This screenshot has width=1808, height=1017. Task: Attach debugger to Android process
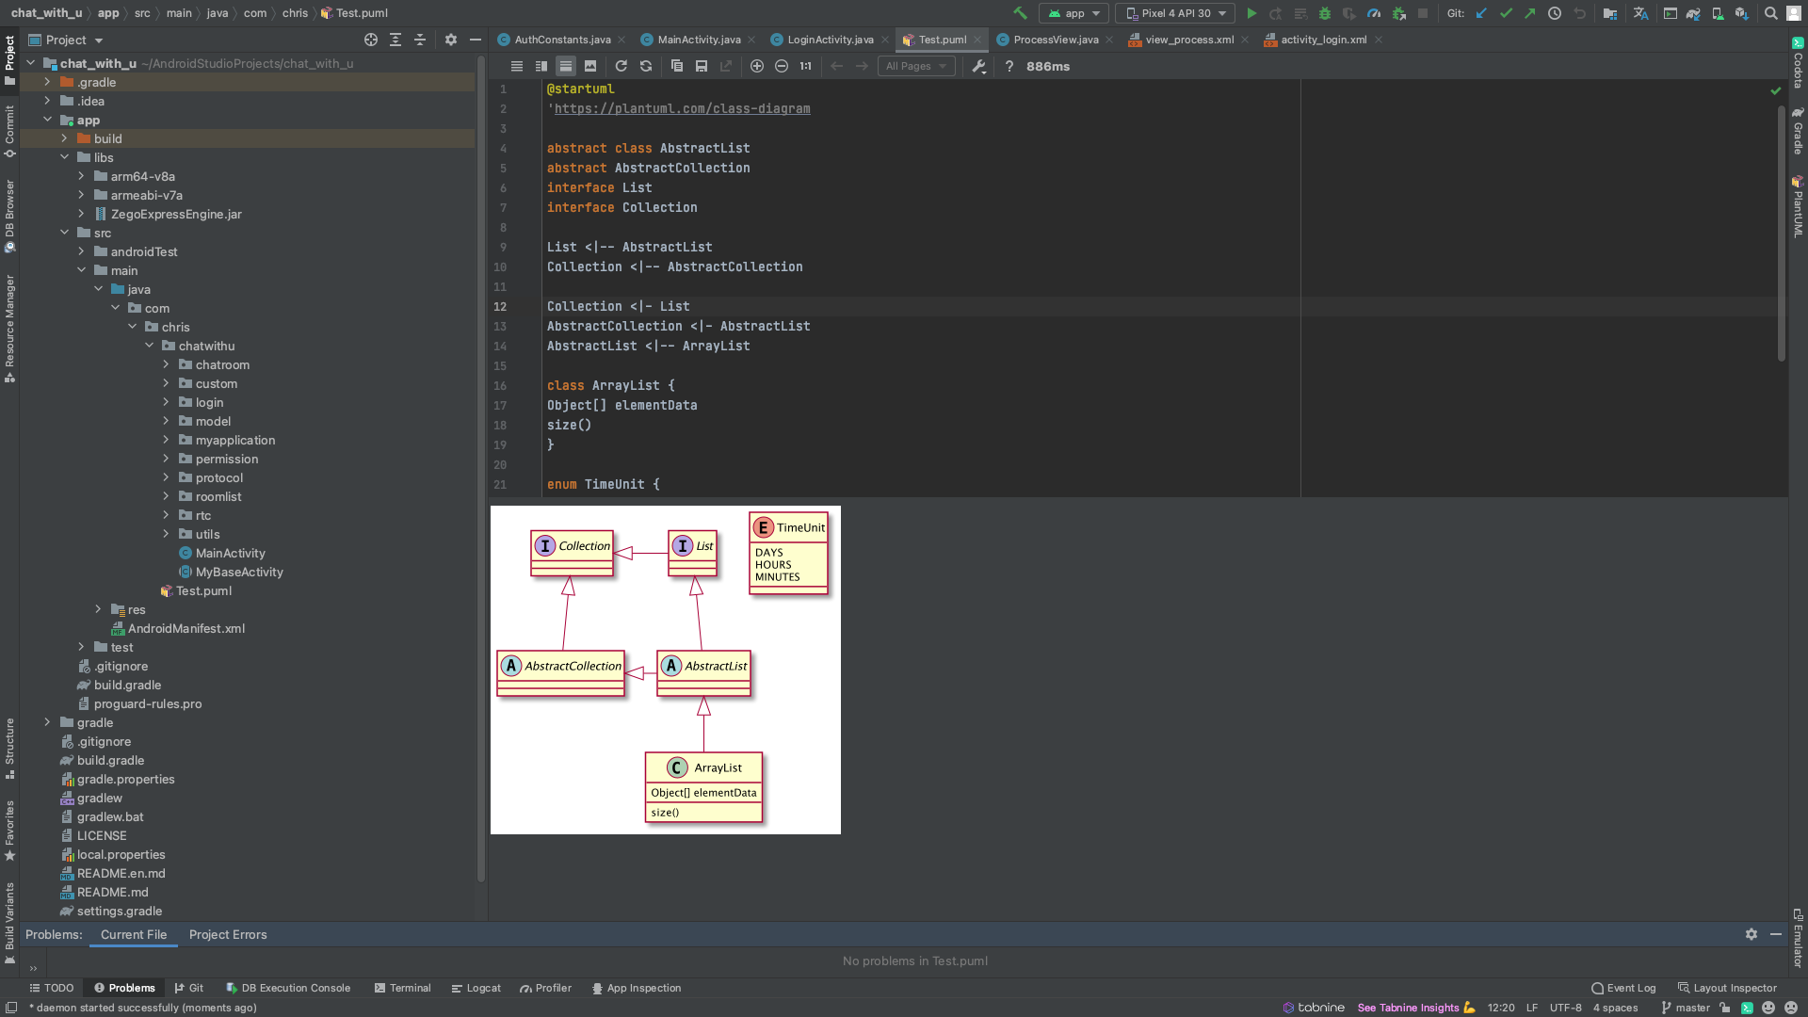[x=1398, y=13]
